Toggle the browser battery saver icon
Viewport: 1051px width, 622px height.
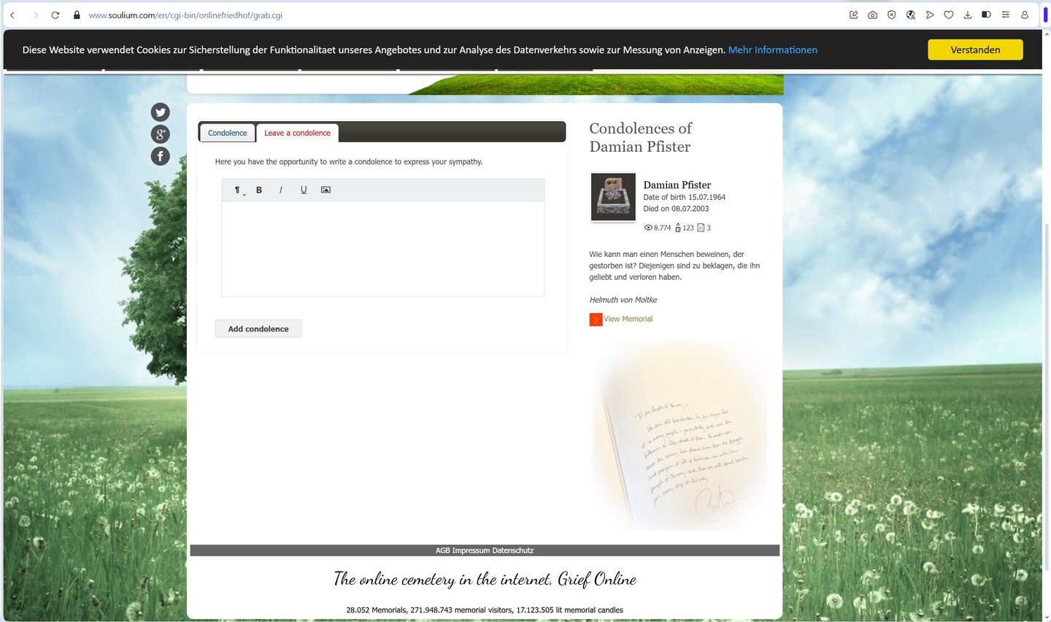[986, 15]
